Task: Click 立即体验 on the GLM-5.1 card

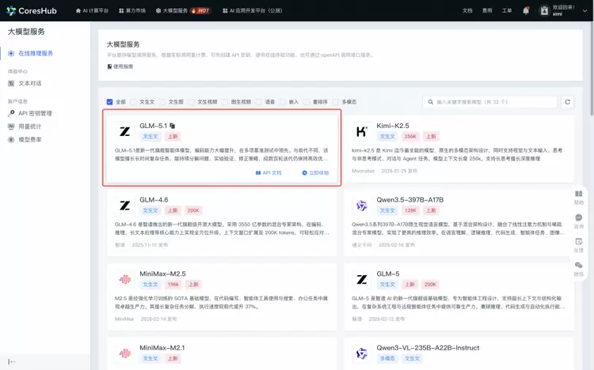Action: [314, 172]
